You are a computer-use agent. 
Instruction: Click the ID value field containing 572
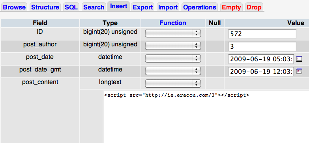(x=262, y=34)
